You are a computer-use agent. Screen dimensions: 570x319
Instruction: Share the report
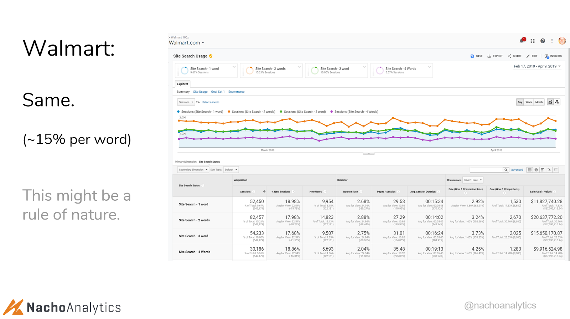pos(514,56)
